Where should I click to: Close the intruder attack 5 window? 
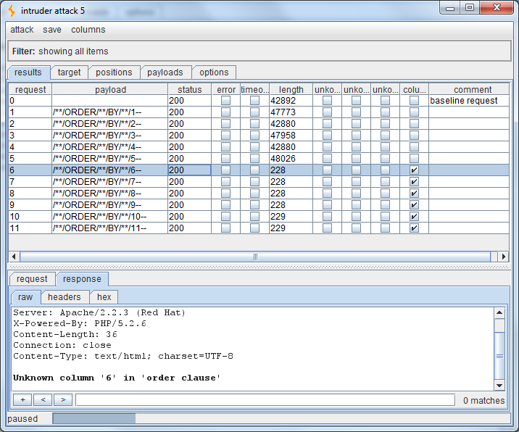497,8
